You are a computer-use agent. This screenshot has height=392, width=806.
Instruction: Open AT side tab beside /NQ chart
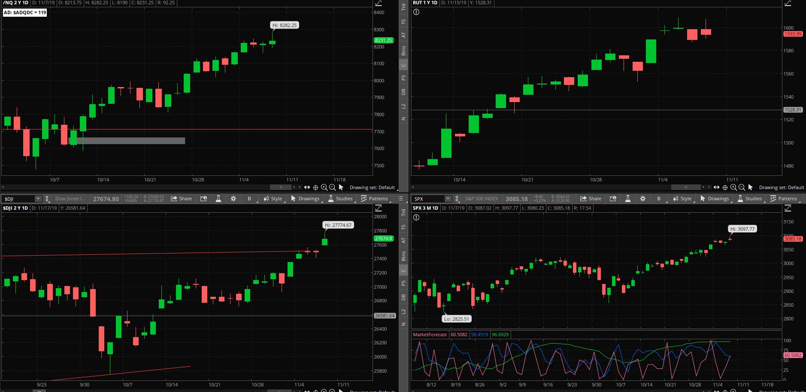pos(403,35)
